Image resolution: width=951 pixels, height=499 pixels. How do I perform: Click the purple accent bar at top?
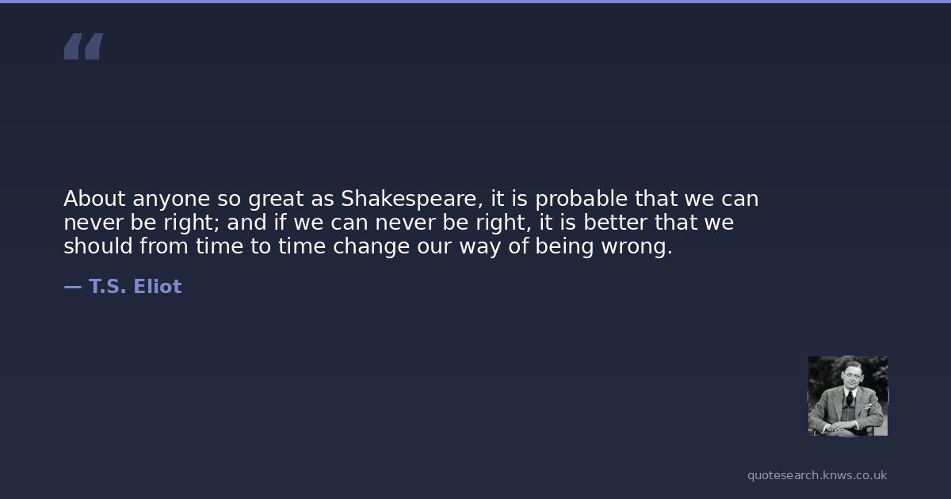[475, 2]
